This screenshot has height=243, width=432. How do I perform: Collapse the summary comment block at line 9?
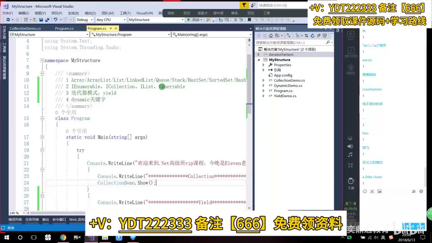click(x=42, y=73)
